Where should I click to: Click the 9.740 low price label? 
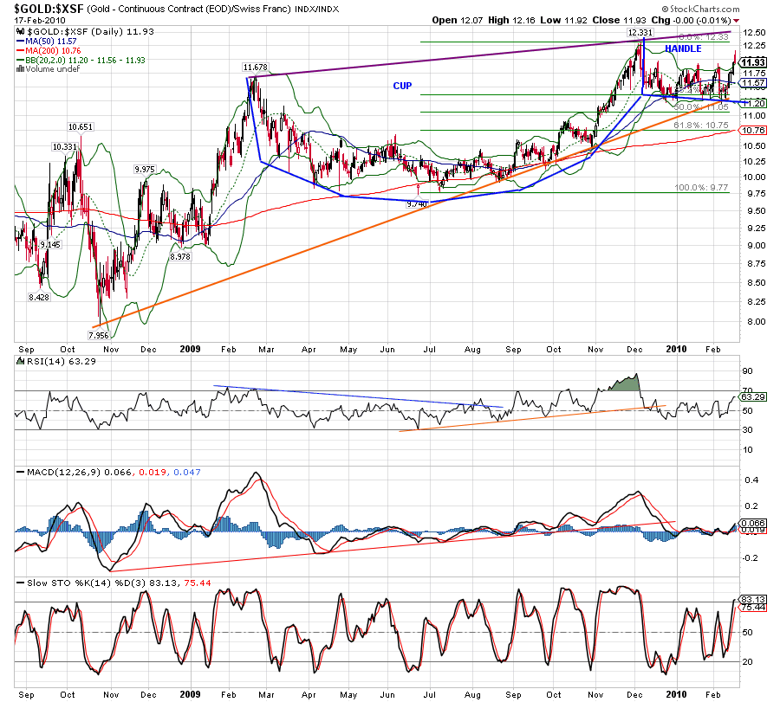417,203
